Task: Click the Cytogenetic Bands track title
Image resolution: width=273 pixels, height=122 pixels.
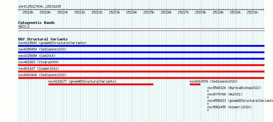Action: point(37,23)
